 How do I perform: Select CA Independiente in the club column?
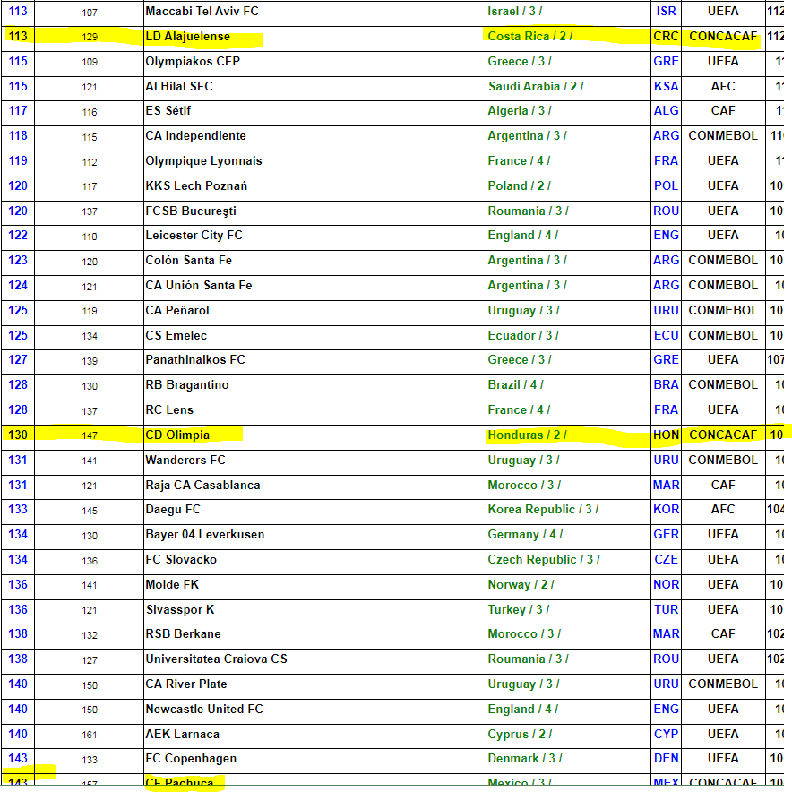tap(195, 136)
